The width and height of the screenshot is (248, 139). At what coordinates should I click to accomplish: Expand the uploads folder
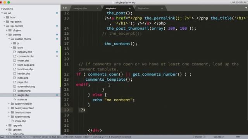(x=7, y=130)
